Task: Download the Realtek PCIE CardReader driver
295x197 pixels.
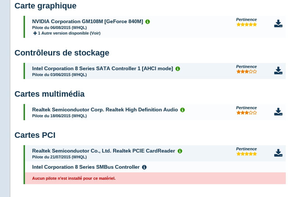Action: pyautogui.click(x=278, y=153)
